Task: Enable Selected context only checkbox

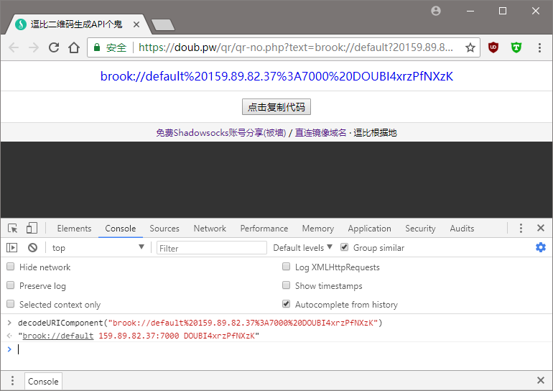Action: (x=11, y=304)
